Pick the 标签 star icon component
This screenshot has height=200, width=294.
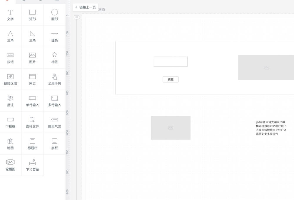(x=54, y=58)
